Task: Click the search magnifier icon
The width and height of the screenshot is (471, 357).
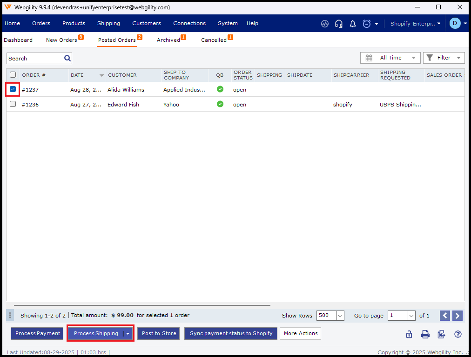Action: (67, 59)
